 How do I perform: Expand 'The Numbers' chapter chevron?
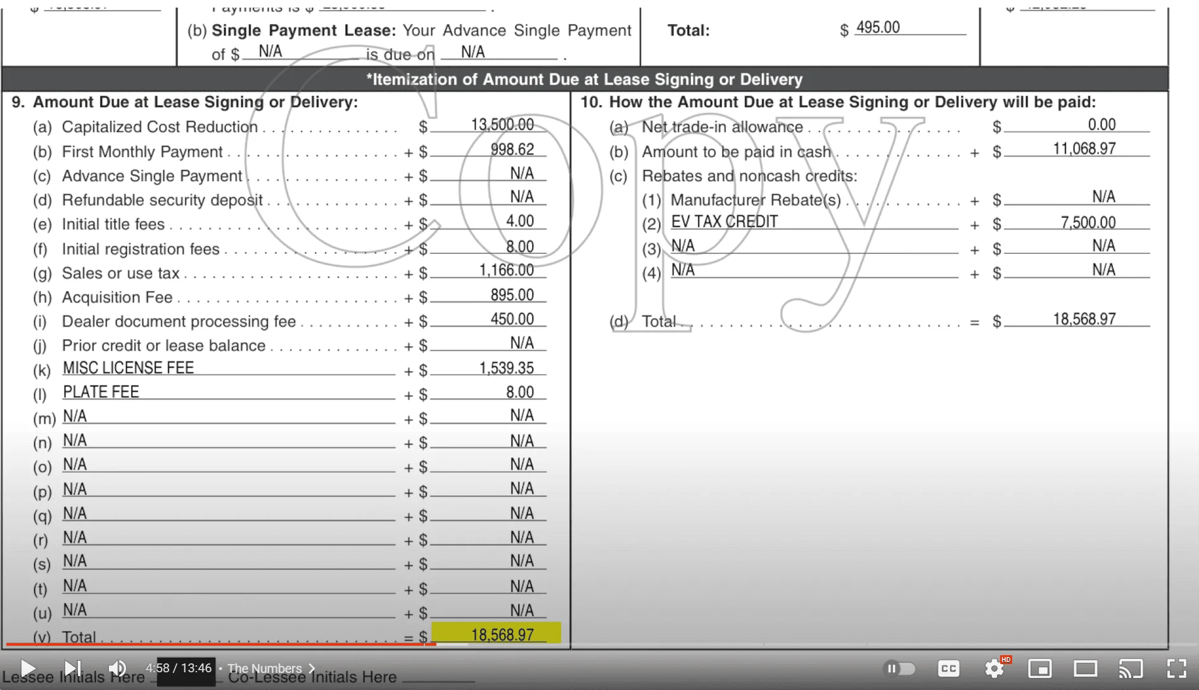(312, 668)
